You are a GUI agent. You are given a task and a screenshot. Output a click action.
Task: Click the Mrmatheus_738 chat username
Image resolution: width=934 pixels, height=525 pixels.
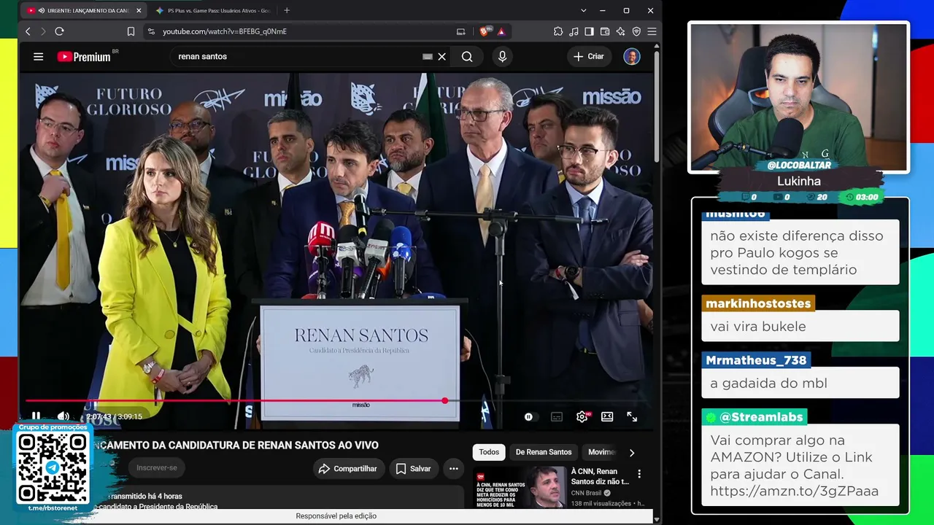pos(756,360)
